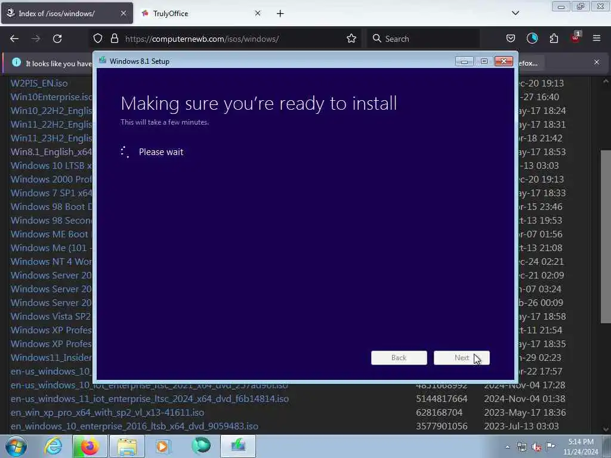
Task: Reload the page in Firefox
Action: [57, 39]
